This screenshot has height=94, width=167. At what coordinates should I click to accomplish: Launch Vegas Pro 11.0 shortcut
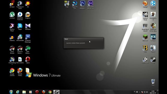click(x=75, y=5)
